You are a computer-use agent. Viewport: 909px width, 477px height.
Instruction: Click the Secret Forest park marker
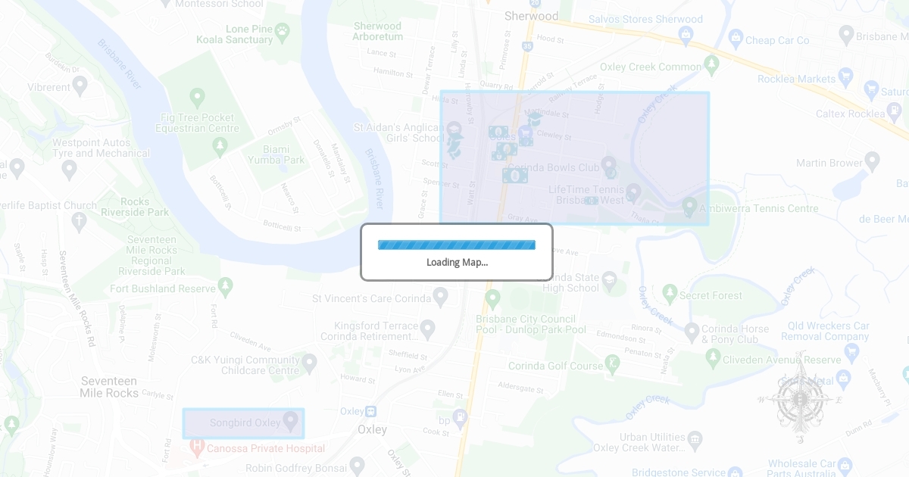click(669, 292)
